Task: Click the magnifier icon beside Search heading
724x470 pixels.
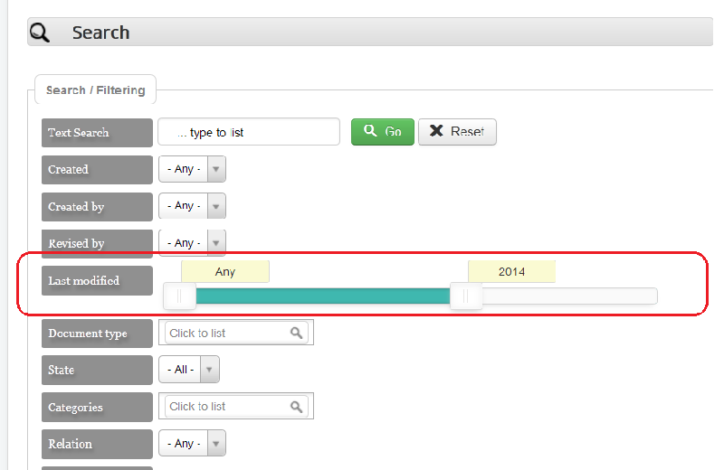Action: [39, 33]
